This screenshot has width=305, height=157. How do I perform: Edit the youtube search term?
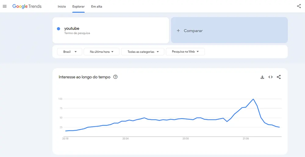click(72, 29)
